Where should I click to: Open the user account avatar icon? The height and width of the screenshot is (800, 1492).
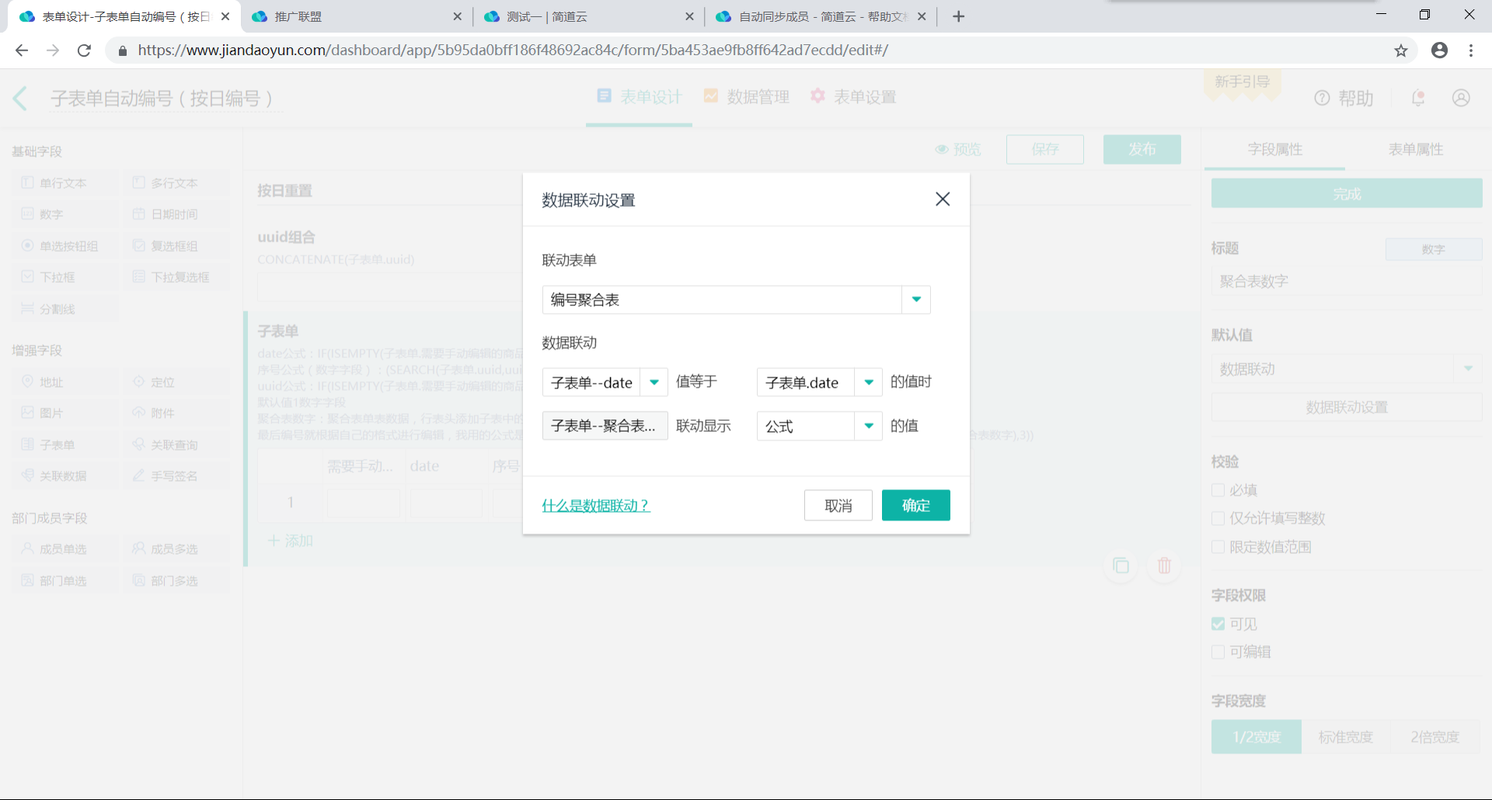tap(1460, 99)
